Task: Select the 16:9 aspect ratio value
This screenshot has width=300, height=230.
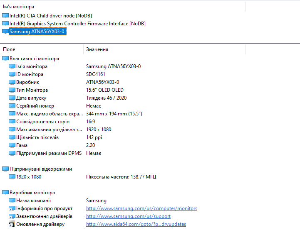Action: point(90,122)
